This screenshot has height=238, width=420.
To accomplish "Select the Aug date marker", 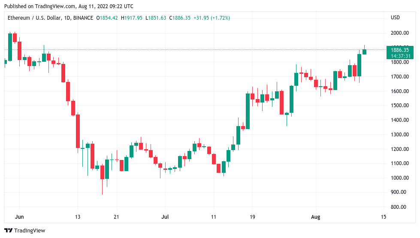I will [x=315, y=217].
